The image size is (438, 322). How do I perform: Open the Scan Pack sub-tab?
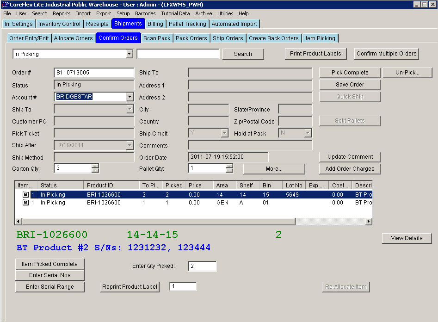157,38
